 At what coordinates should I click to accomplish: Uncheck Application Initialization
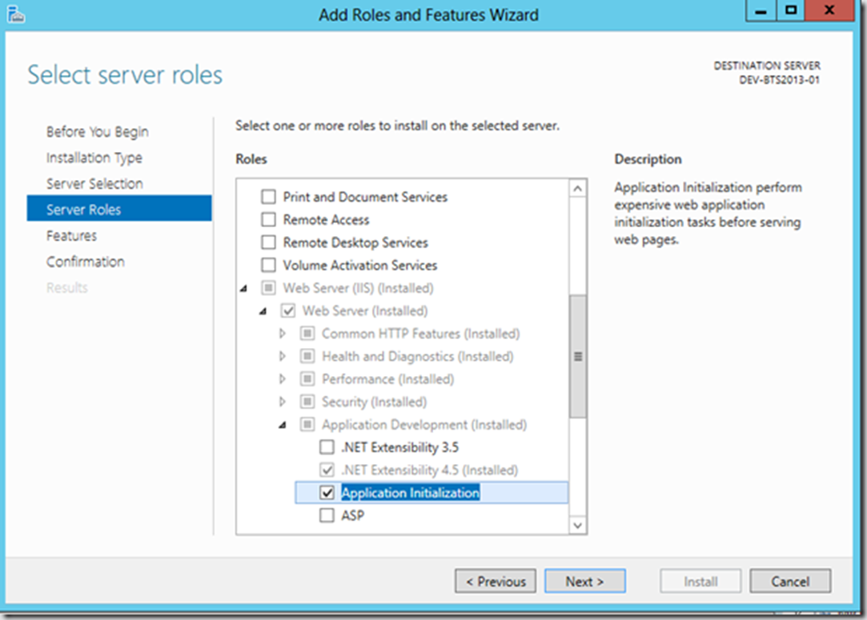(326, 493)
